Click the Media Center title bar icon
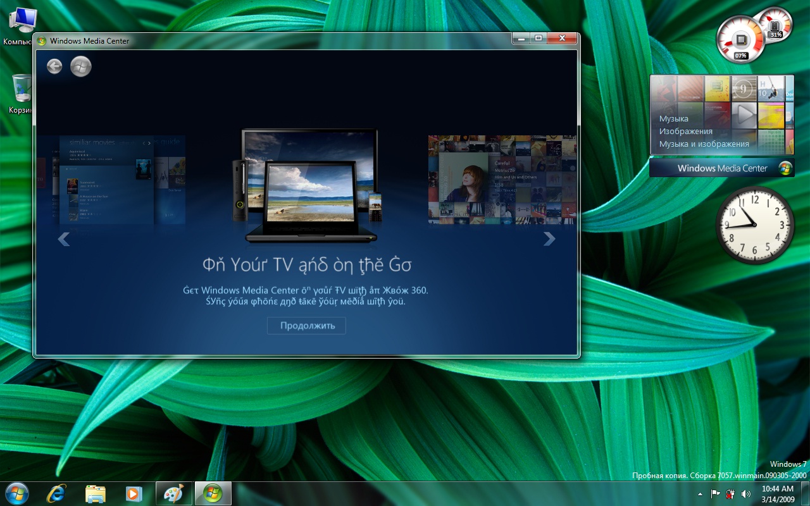810x506 pixels. (42, 40)
